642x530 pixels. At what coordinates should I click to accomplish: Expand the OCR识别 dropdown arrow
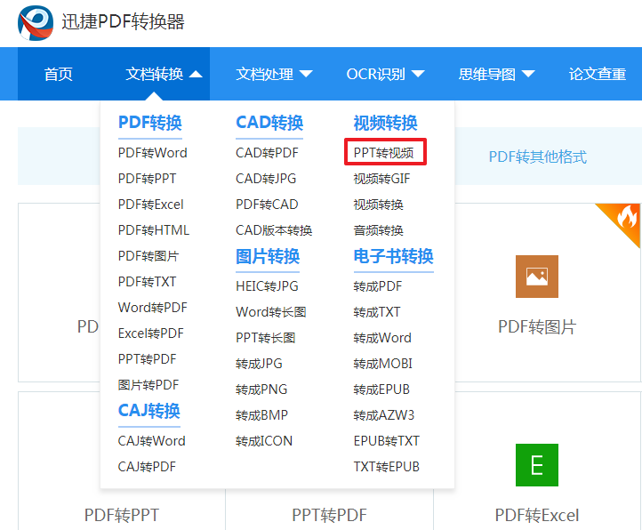coord(418,74)
